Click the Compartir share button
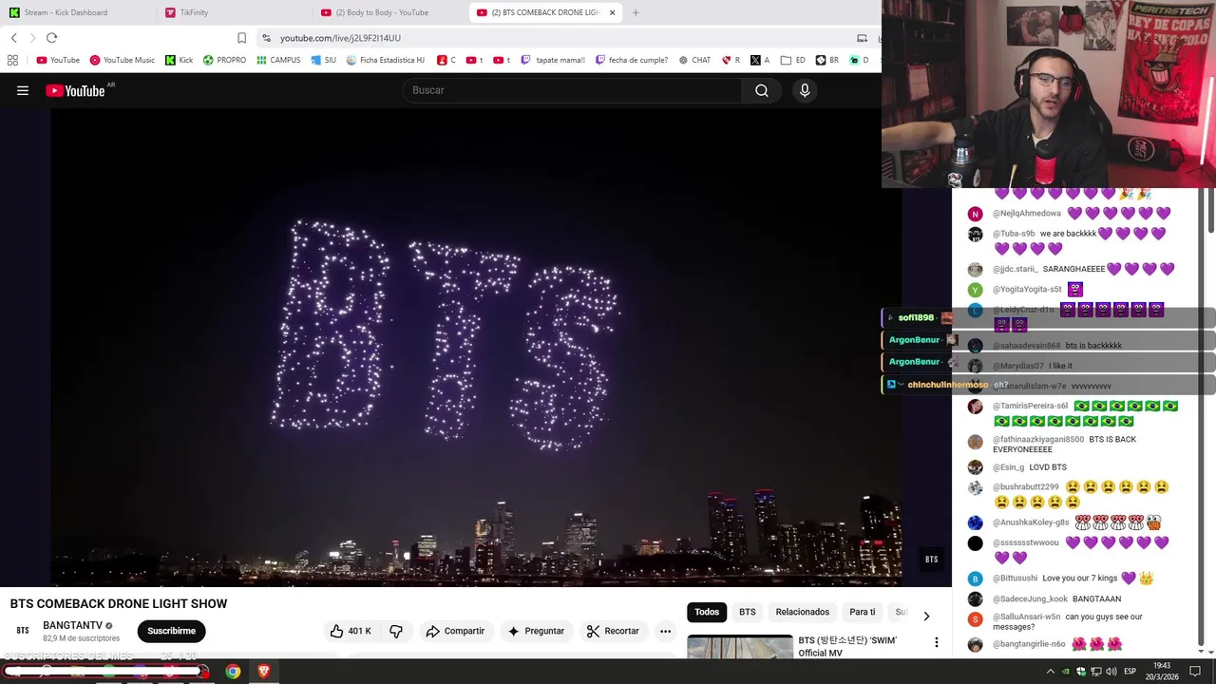This screenshot has height=684, width=1216. point(455,631)
